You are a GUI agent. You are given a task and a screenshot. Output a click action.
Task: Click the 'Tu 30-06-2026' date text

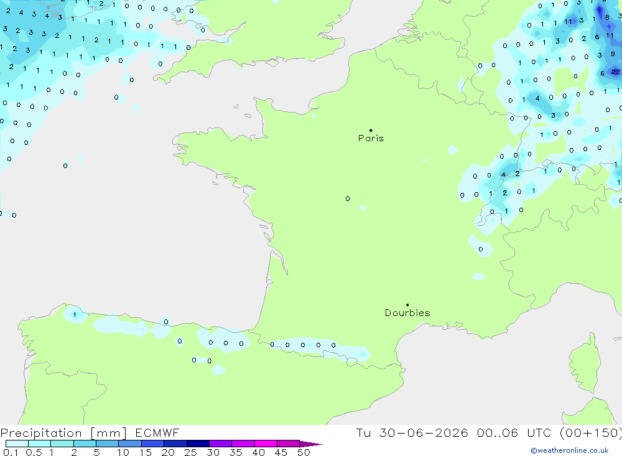coord(412,433)
